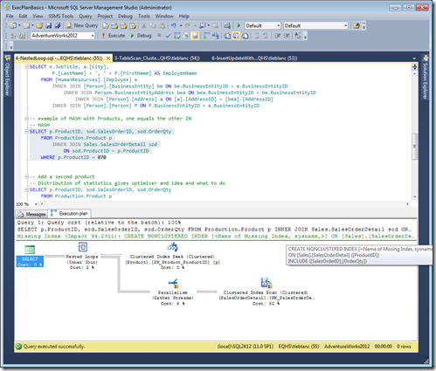Select the Parallelism Gather Streams operator

point(172,292)
